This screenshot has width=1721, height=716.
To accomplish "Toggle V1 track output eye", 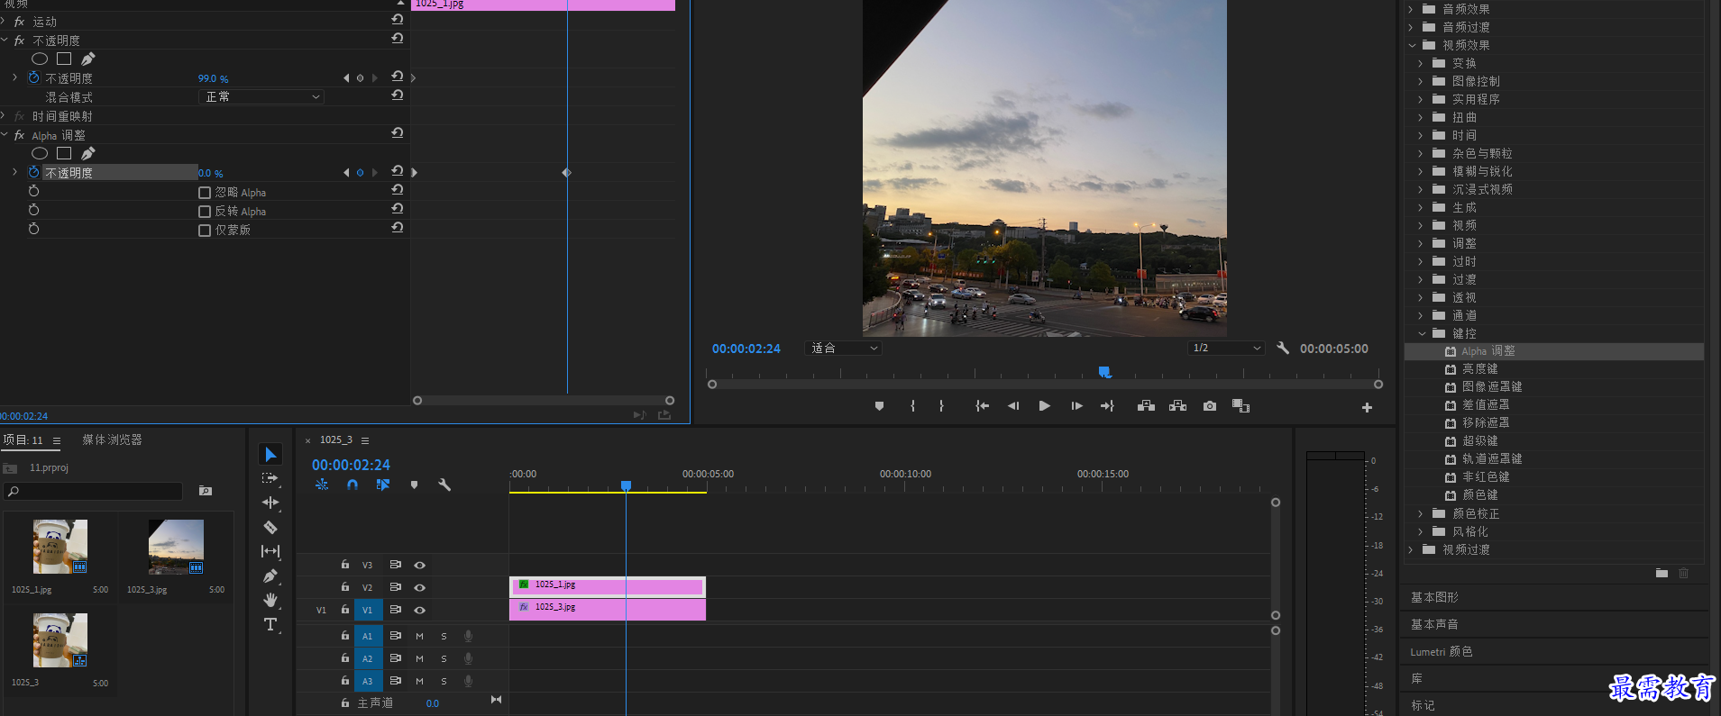I will point(419,610).
